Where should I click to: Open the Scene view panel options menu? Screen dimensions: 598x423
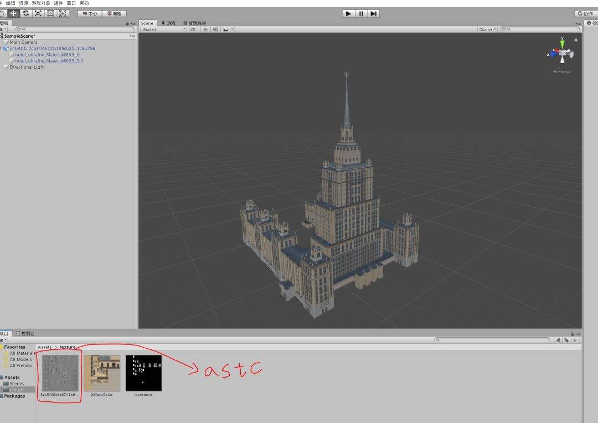point(578,24)
